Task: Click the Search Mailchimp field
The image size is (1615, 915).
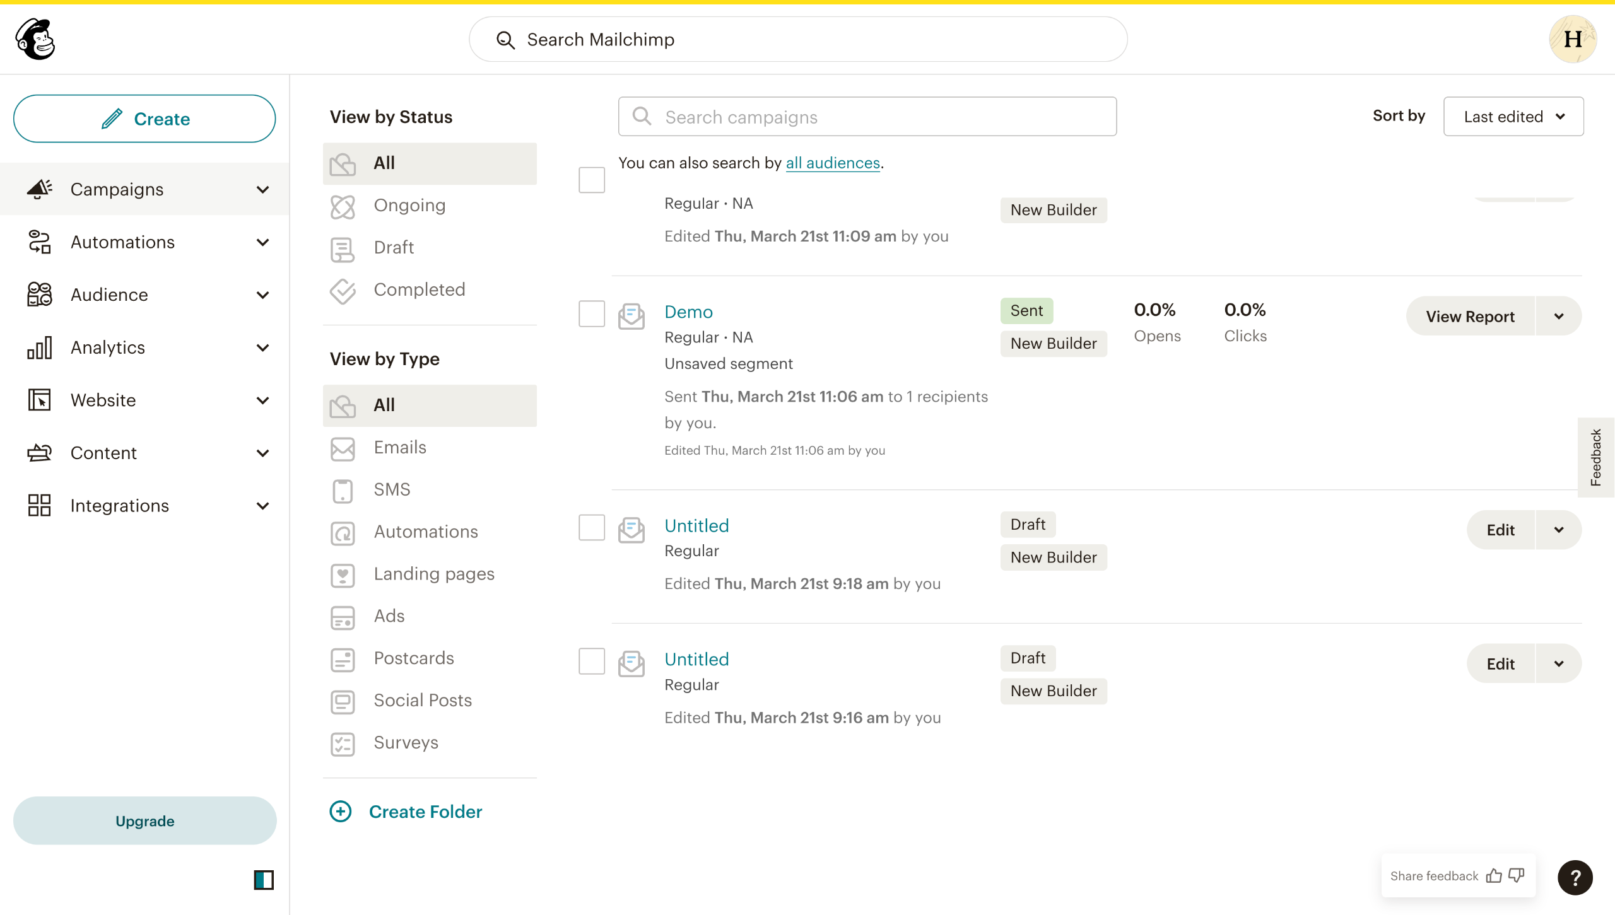Action: pos(798,39)
